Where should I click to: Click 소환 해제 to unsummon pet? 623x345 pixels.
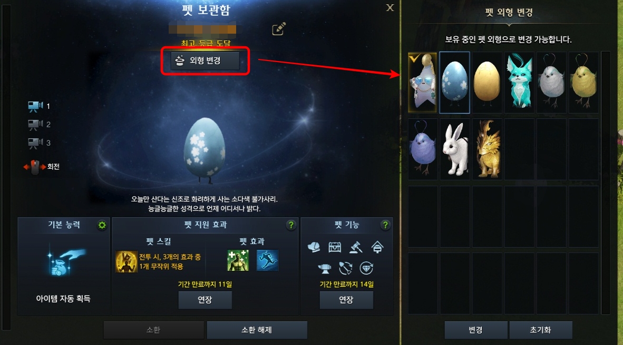[x=257, y=330]
